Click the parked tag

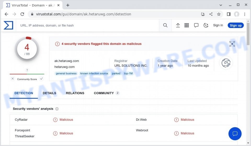[x=116, y=74]
